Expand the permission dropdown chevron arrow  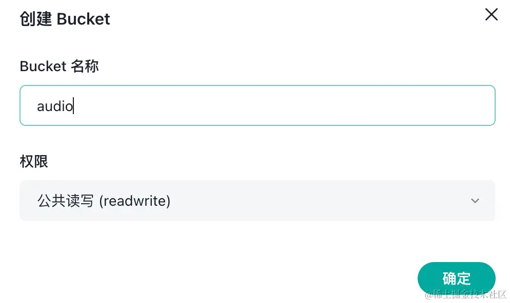(x=475, y=201)
